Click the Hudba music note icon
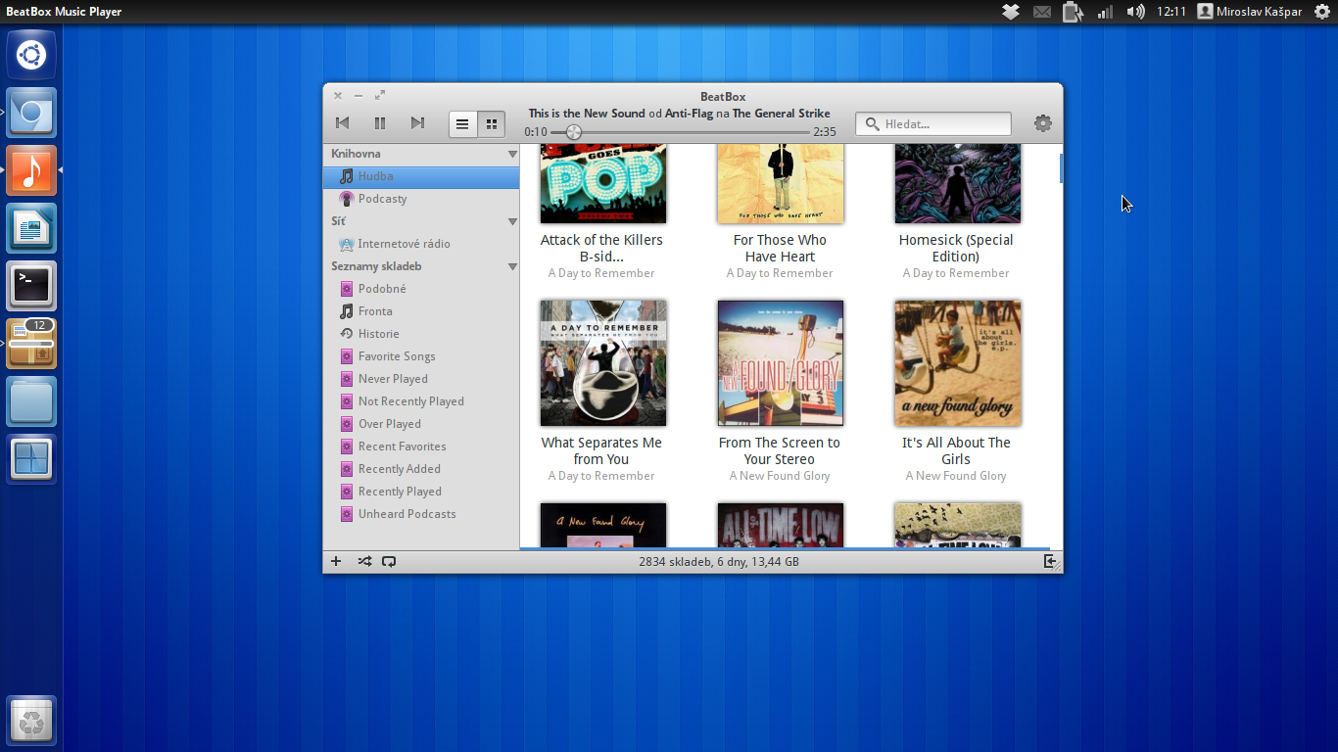 pos(346,176)
